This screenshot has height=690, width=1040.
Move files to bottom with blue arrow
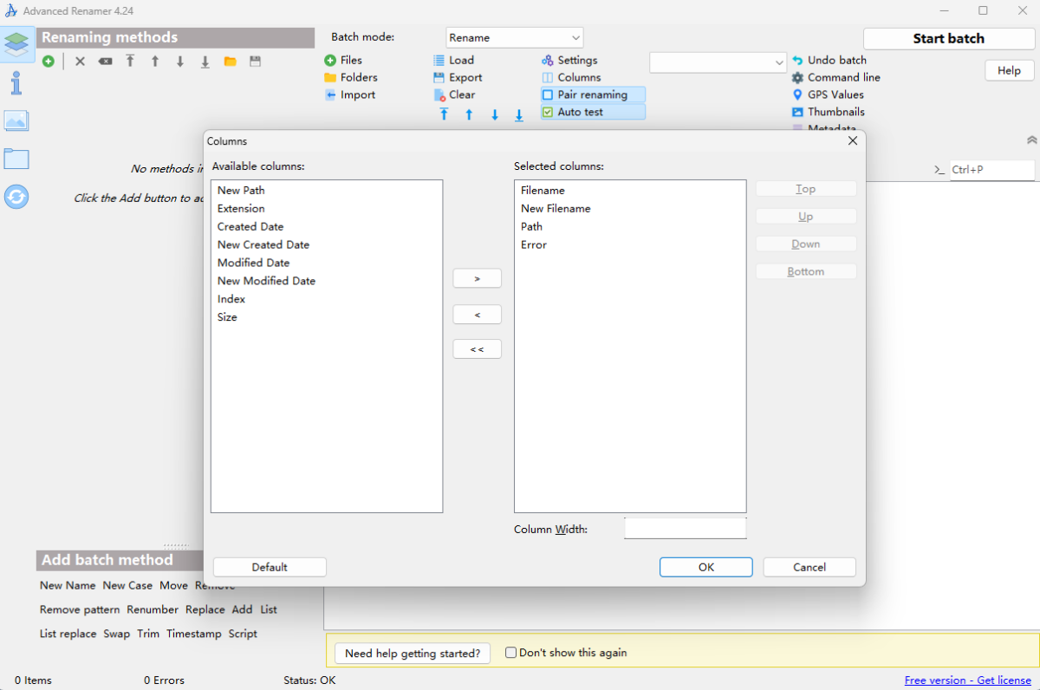519,114
